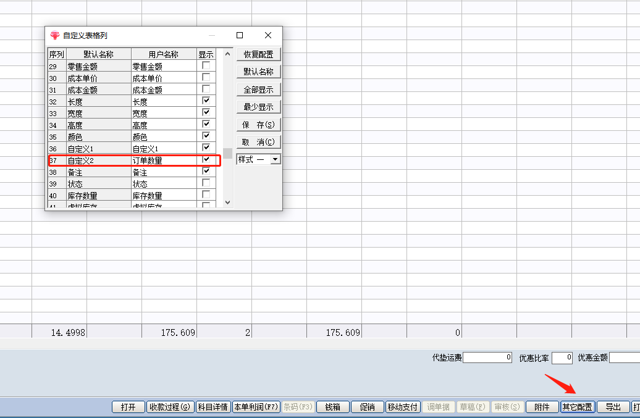Viewport: 640px width, 418px height.
Task: Click the 优惠金额 input field
Action: pyautogui.click(x=625, y=357)
